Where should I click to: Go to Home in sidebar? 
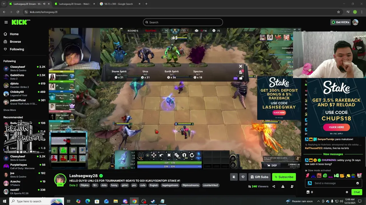(14, 34)
